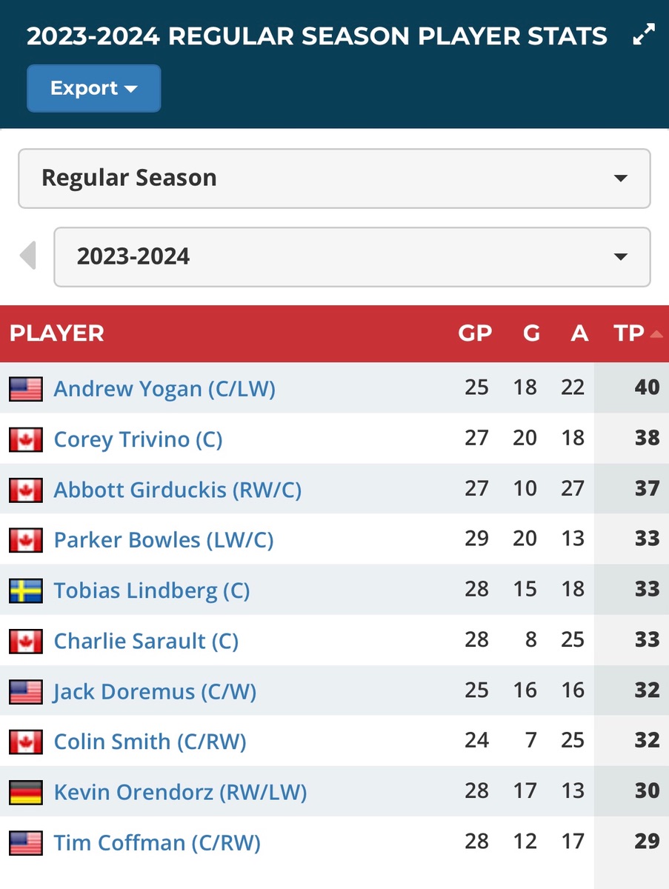The height and width of the screenshot is (889, 669).
Task: Sort table by the GP column header
Action: pyautogui.click(x=475, y=333)
